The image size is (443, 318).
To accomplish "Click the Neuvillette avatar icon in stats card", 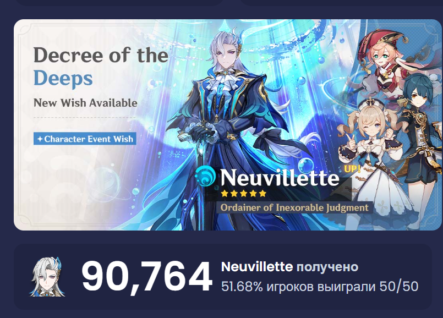I will pos(47,277).
